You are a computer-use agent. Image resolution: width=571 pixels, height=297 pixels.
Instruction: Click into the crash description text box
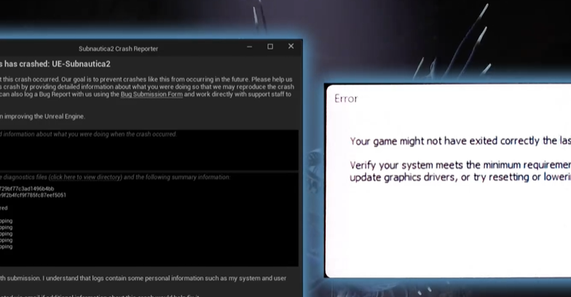click(149, 150)
